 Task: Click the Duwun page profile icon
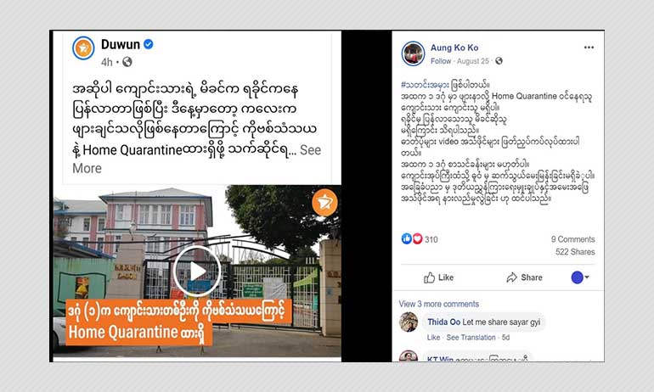click(x=83, y=48)
